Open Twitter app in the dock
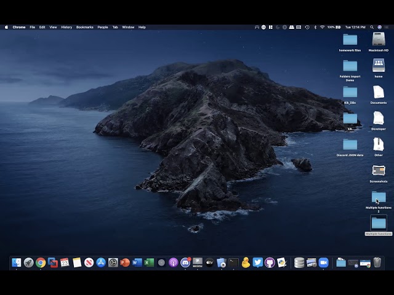This screenshot has width=394, height=295. [x=258, y=262]
